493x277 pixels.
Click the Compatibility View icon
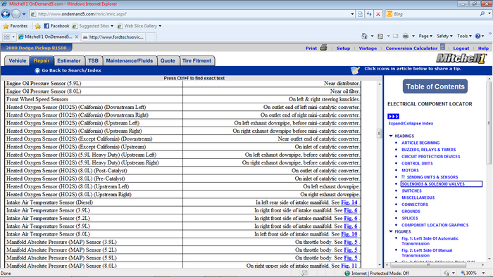pyautogui.click(x=361, y=14)
